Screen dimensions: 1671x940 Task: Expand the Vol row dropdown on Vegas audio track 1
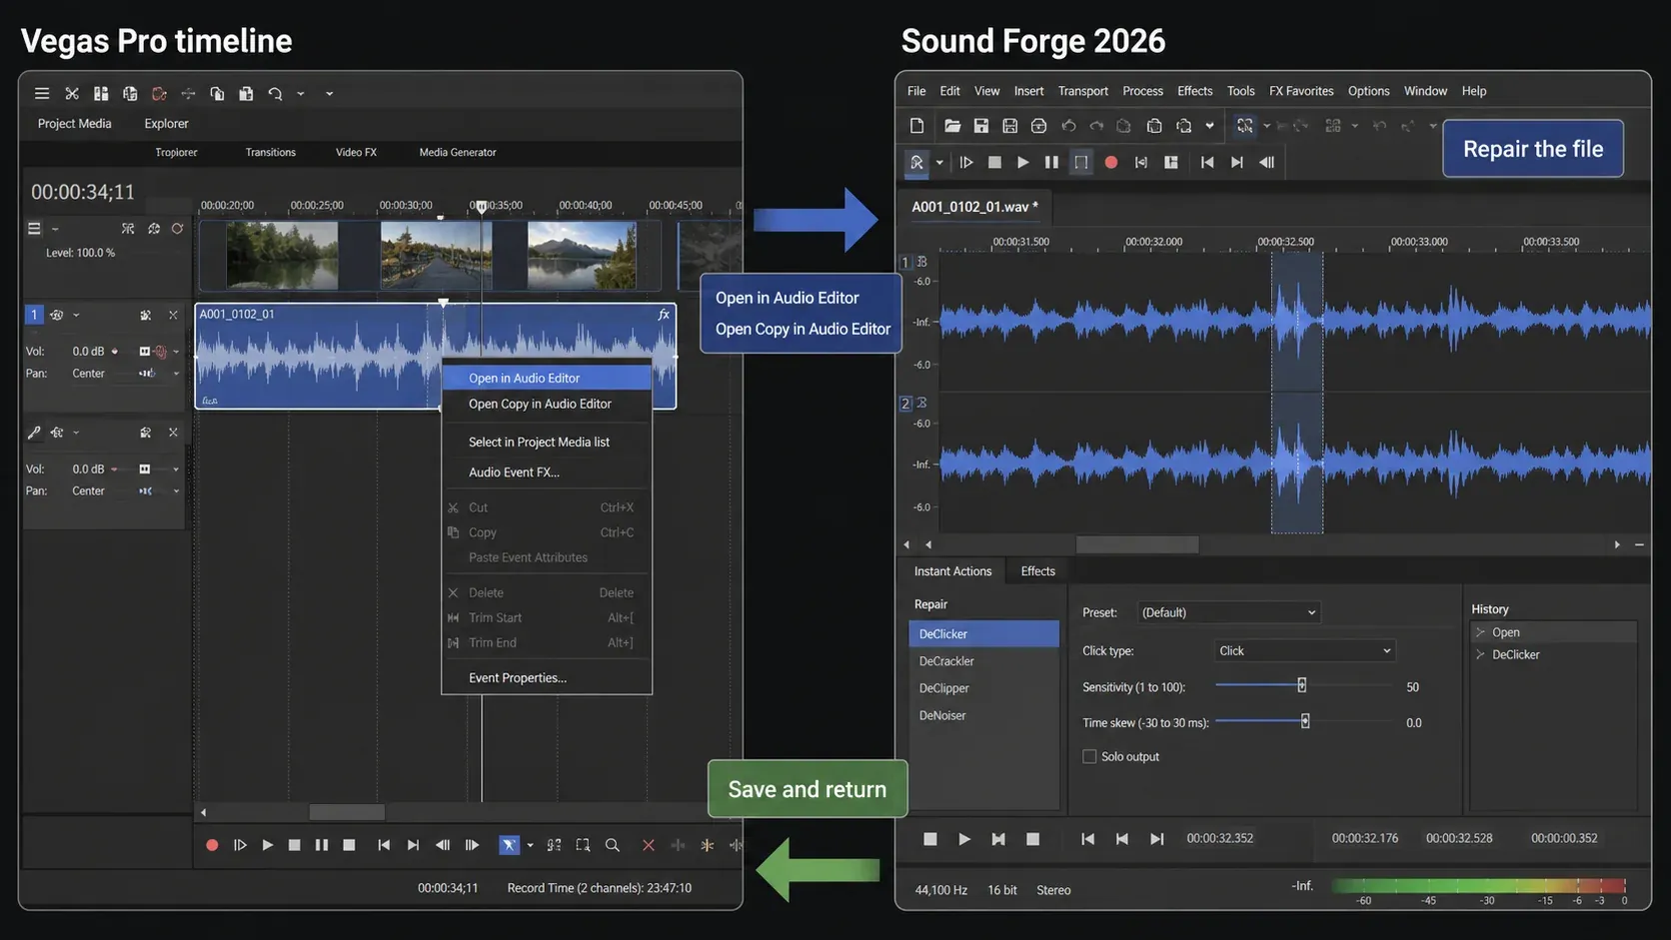coord(176,352)
